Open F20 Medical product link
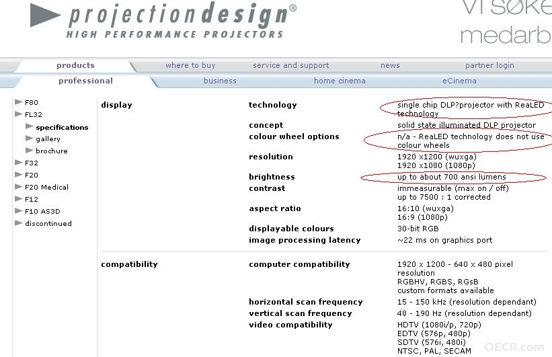Image resolution: width=552 pixels, height=357 pixels. [x=46, y=187]
